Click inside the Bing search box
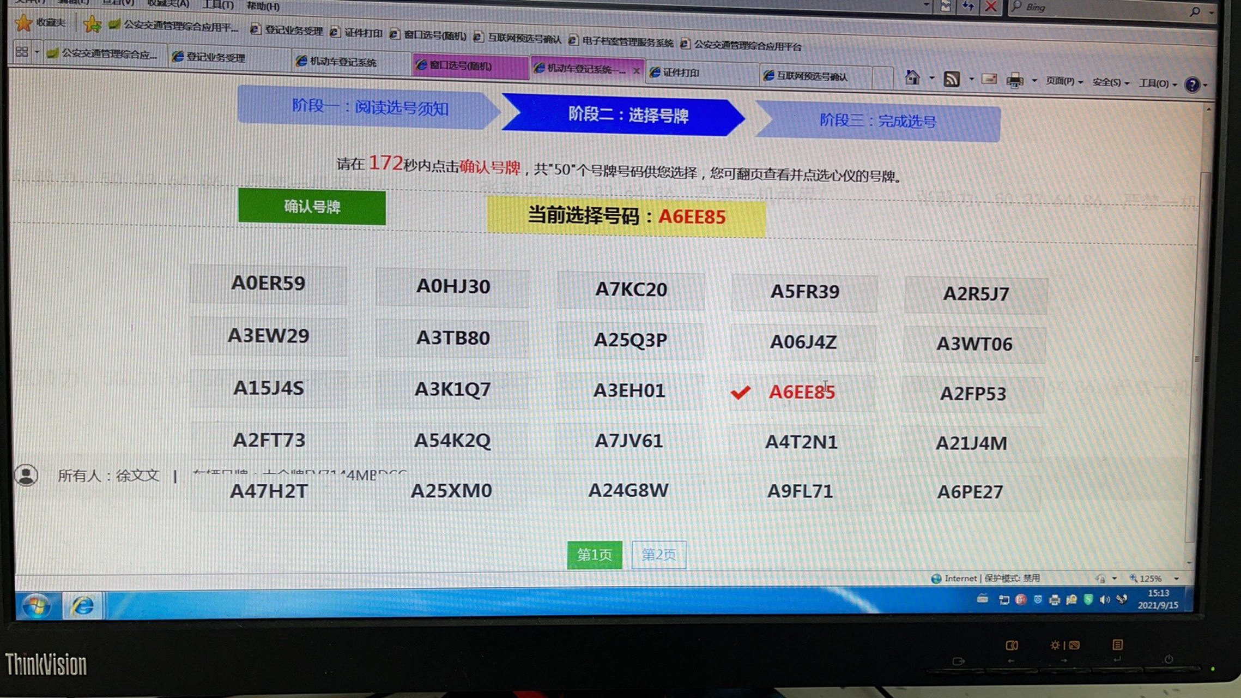This screenshot has height=698, width=1241. (1090, 8)
